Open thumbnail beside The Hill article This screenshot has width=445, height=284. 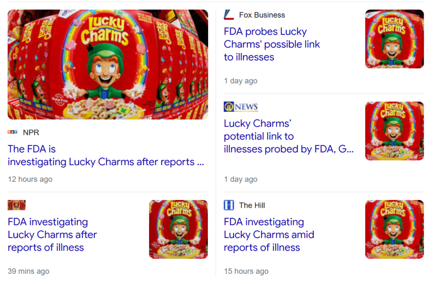coord(394,229)
